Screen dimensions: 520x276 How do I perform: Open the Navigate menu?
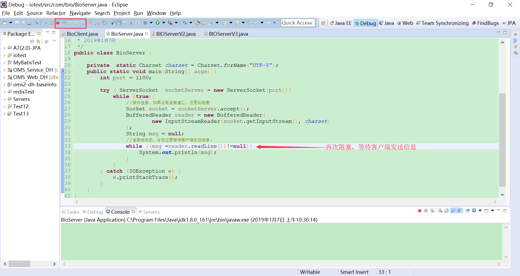tap(80, 13)
